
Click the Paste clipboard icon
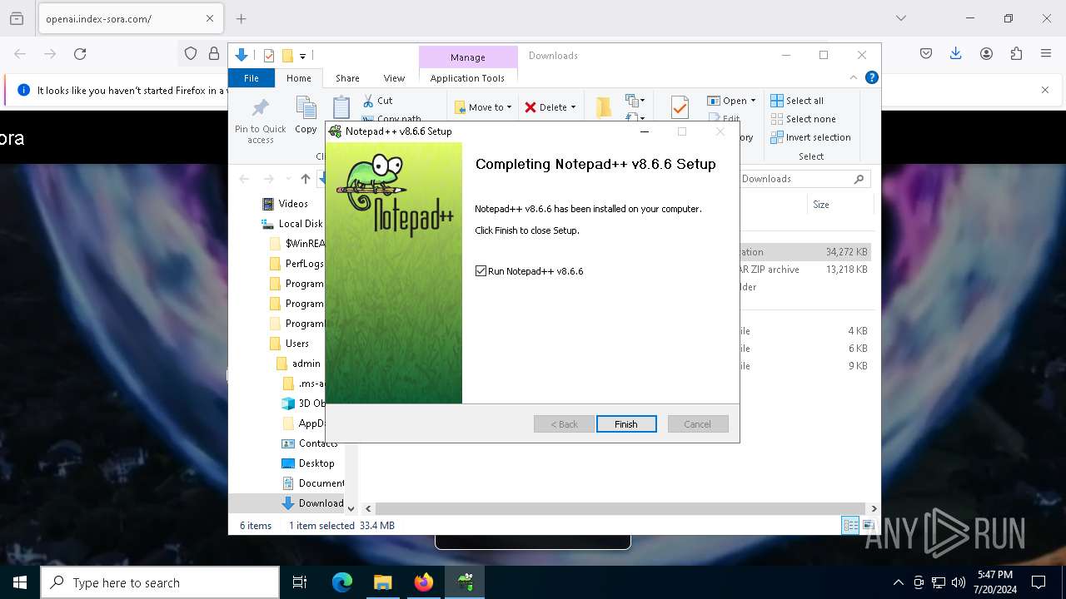click(341, 108)
